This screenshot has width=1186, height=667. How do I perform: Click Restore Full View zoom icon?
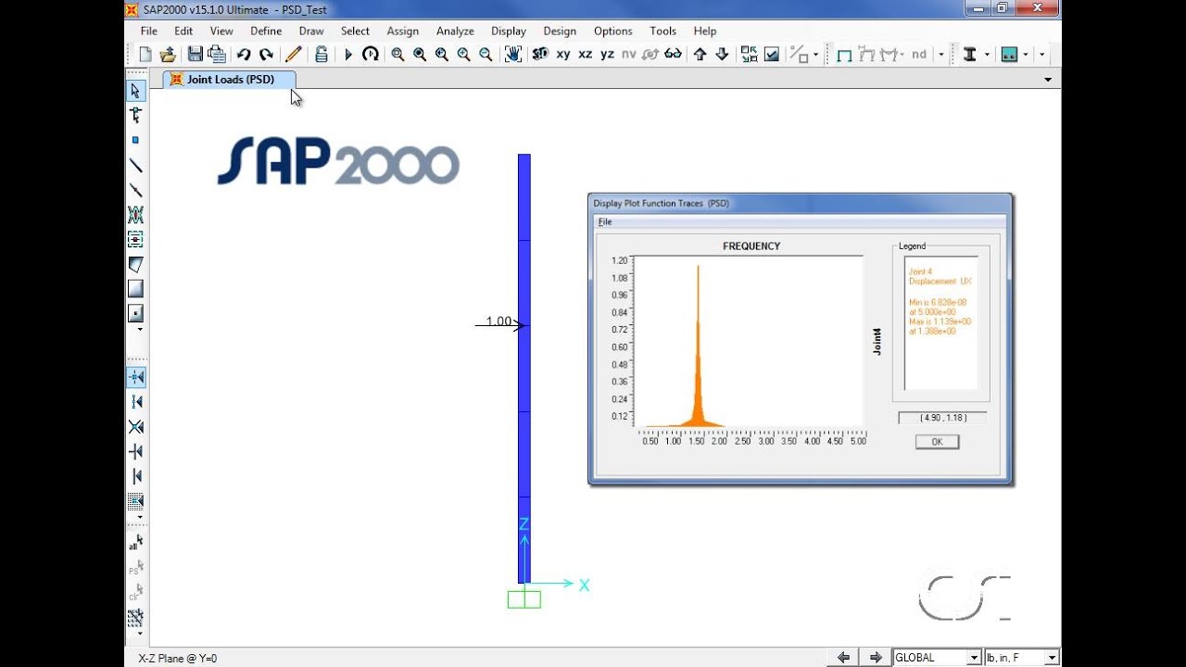pyautogui.click(x=420, y=55)
